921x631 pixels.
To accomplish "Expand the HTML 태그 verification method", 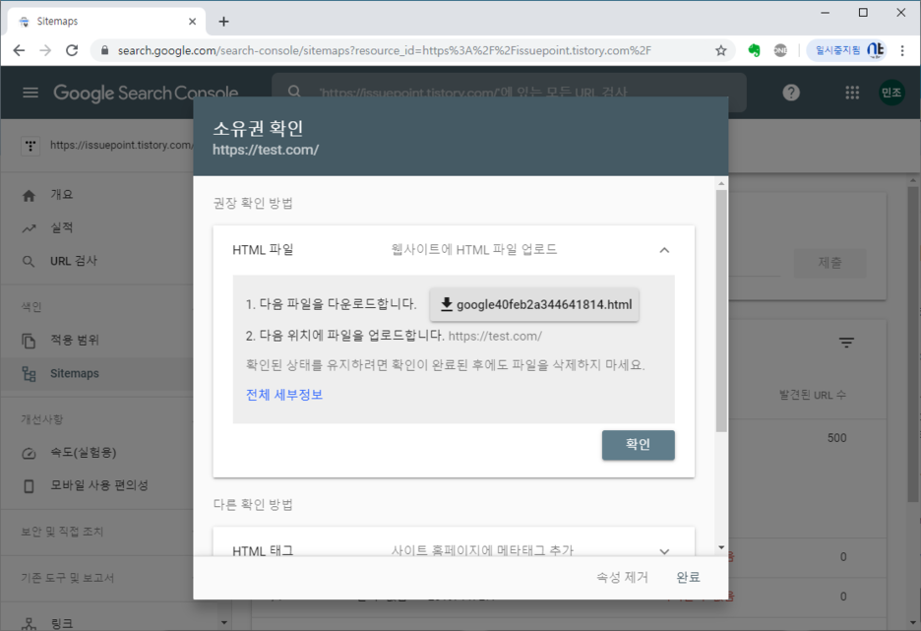I will coord(664,551).
